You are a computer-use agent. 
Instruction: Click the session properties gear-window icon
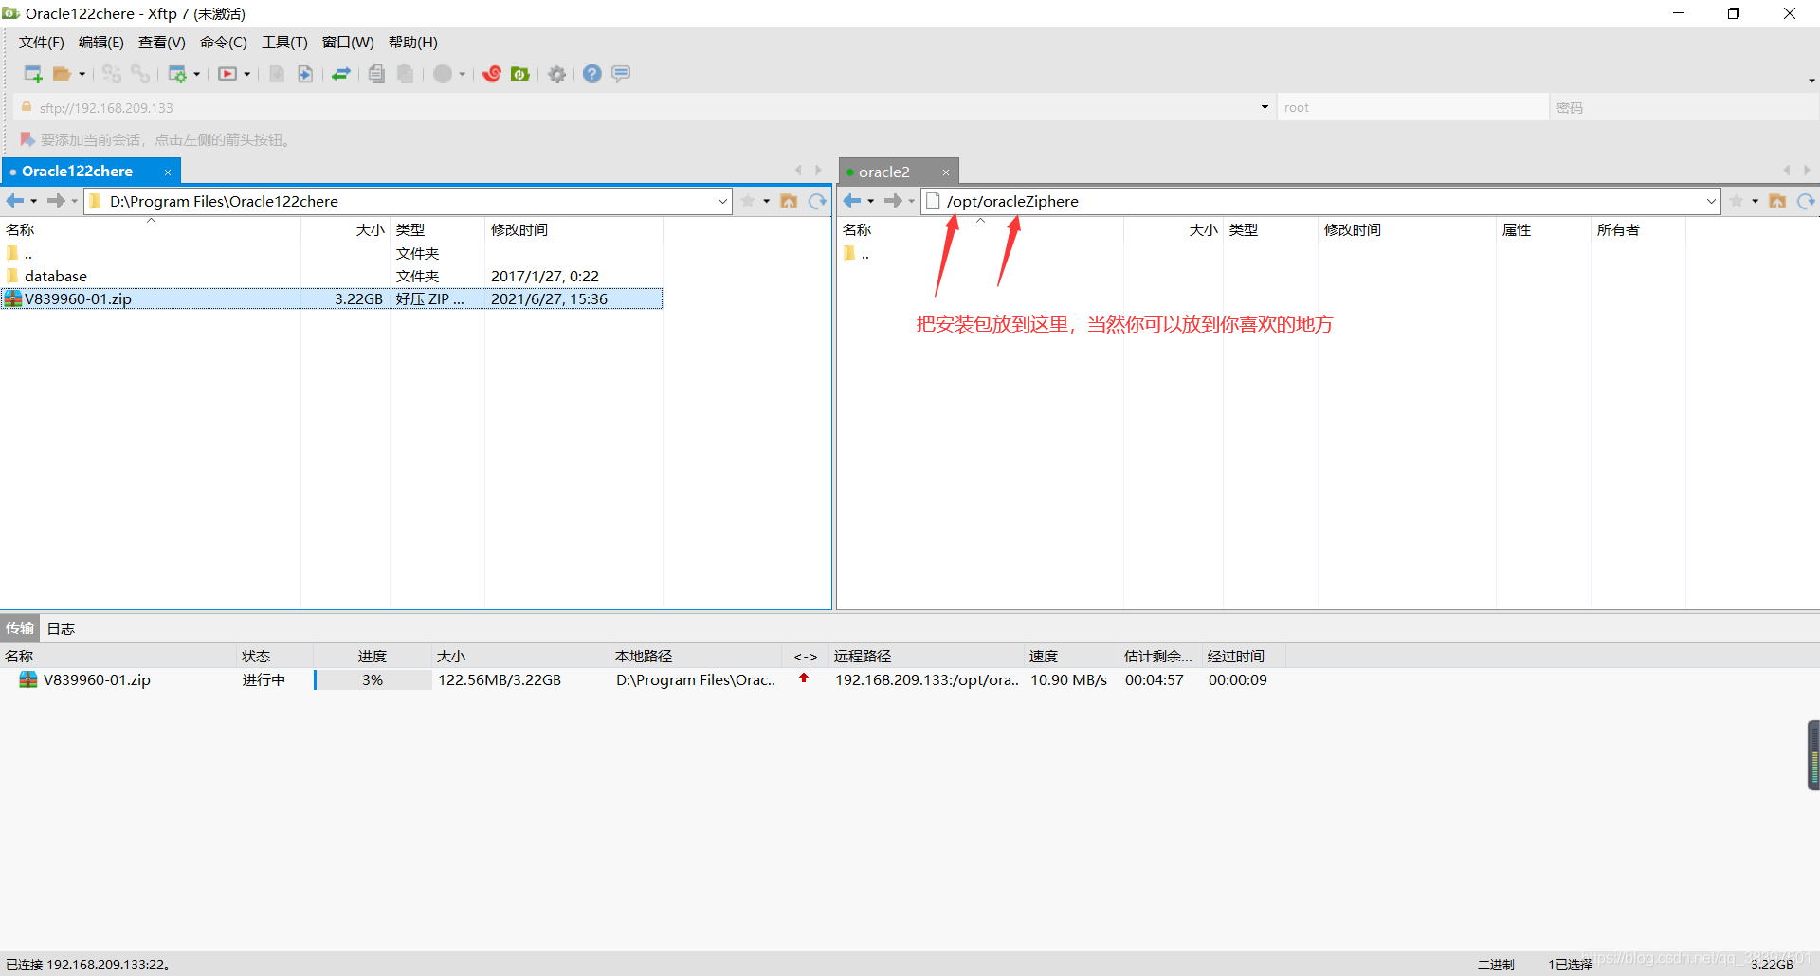[177, 74]
